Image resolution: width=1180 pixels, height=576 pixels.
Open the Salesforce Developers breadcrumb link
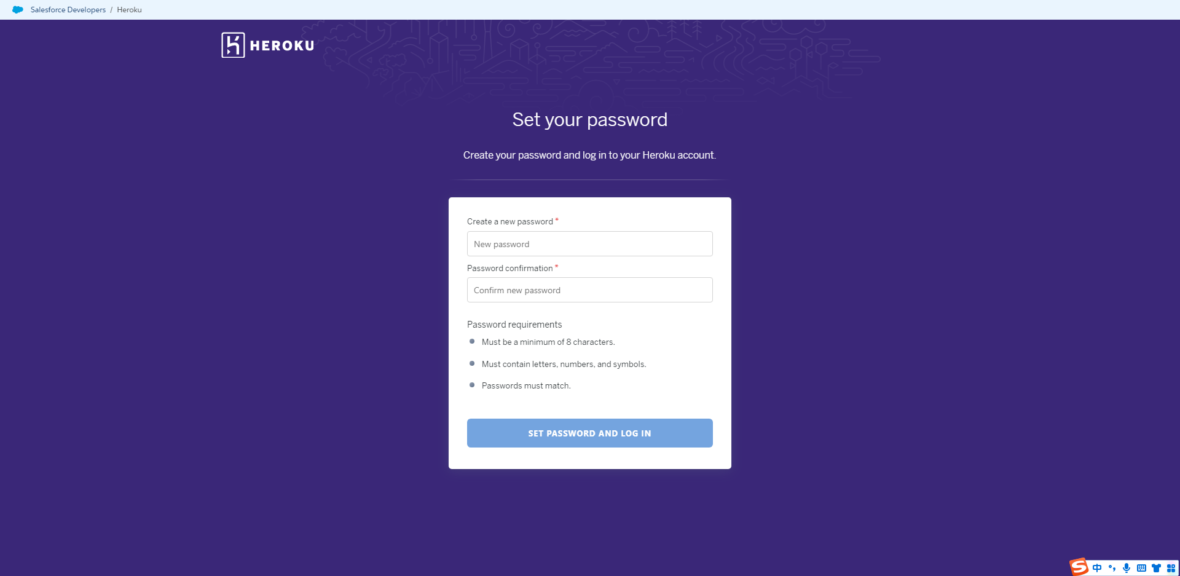pyautogui.click(x=68, y=10)
